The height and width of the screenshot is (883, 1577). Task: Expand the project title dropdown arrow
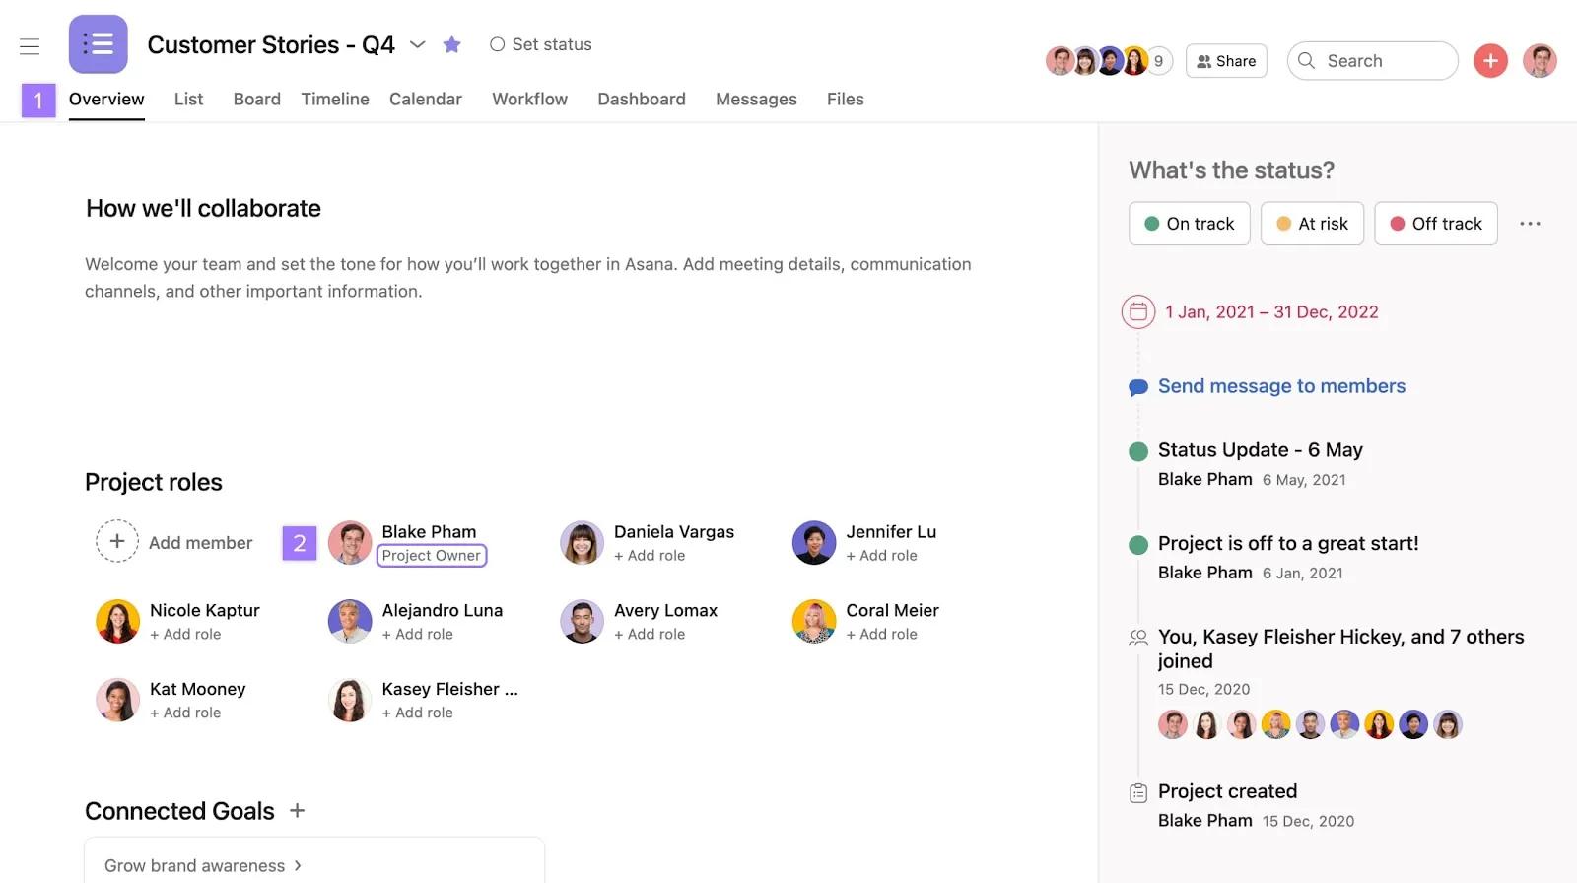(418, 44)
